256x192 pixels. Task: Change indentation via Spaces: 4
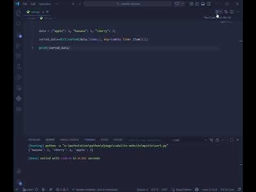pos(142,190)
